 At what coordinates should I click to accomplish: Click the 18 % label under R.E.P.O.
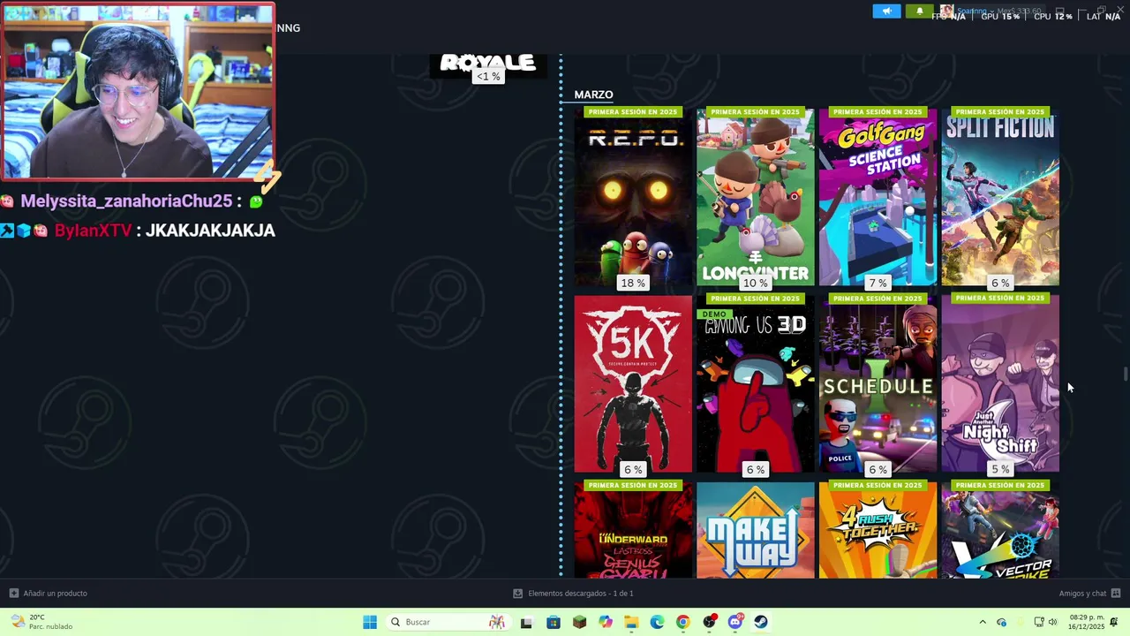(633, 283)
